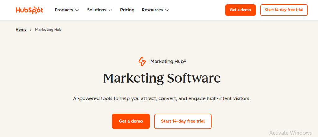Click the Marketing Hub lightning bolt icon
Viewport: 318px width, 137px height.
[x=142, y=62]
